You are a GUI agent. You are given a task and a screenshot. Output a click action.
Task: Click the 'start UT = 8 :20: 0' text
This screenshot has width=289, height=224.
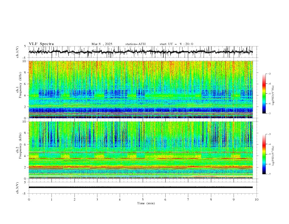click(176, 44)
